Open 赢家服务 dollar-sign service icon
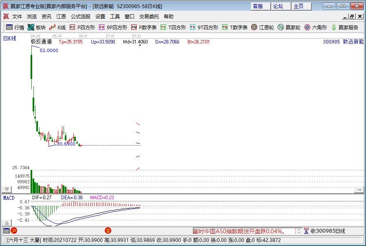The image size is (366, 246). coord(345,28)
